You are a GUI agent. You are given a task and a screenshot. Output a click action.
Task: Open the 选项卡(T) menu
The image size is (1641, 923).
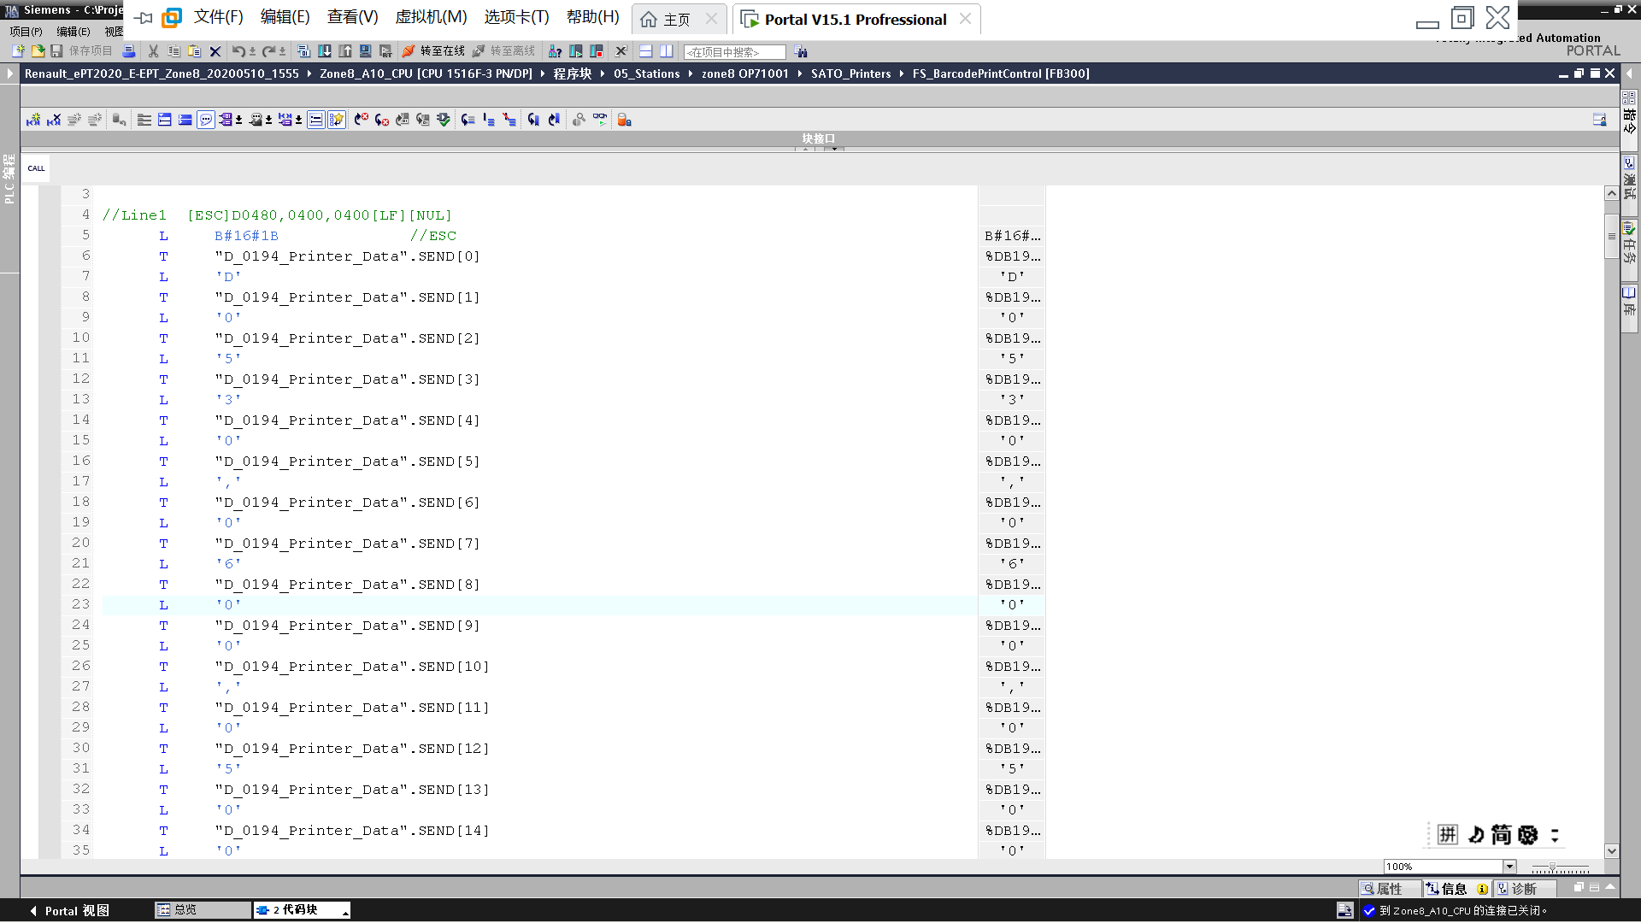coord(516,18)
